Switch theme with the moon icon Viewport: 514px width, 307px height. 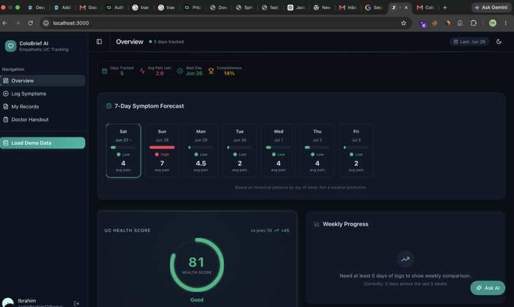[499, 41]
